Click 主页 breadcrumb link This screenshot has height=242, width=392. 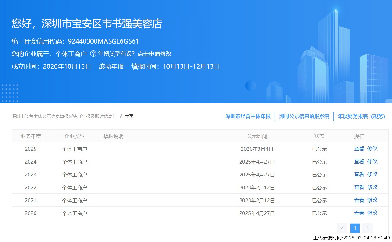click(x=129, y=117)
